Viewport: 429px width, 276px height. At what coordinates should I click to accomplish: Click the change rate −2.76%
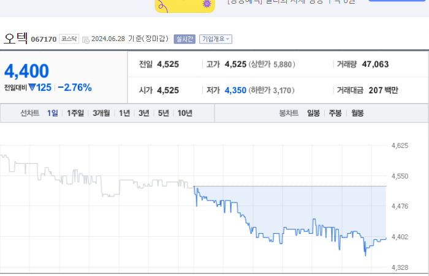coord(75,88)
